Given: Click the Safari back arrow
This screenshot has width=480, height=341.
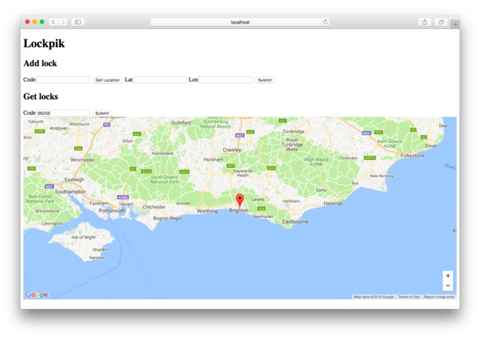Looking at the screenshot, I should 53,22.
